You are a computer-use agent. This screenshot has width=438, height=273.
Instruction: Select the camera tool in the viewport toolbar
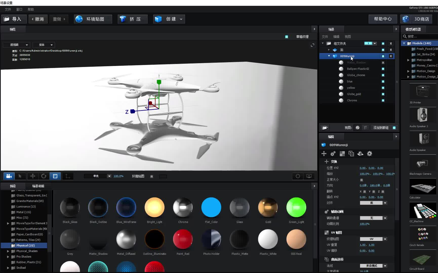tap(9, 176)
